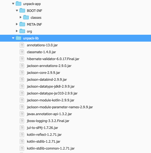Collapse the BOOT-INF disclosure triangle

click(17, 11)
